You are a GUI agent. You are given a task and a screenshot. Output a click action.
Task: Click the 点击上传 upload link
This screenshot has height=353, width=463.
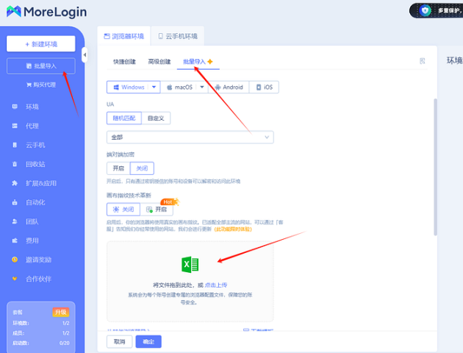point(215,285)
